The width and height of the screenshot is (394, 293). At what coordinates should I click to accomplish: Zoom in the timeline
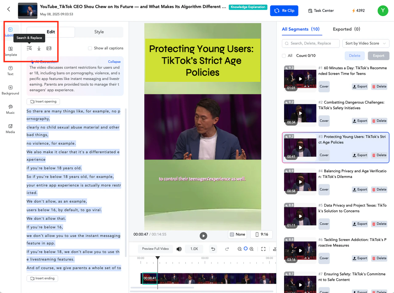(x=251, y=249)
